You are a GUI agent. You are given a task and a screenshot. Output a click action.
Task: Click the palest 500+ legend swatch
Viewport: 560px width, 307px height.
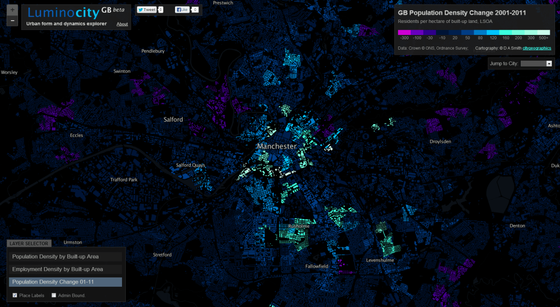click(544, 32)
